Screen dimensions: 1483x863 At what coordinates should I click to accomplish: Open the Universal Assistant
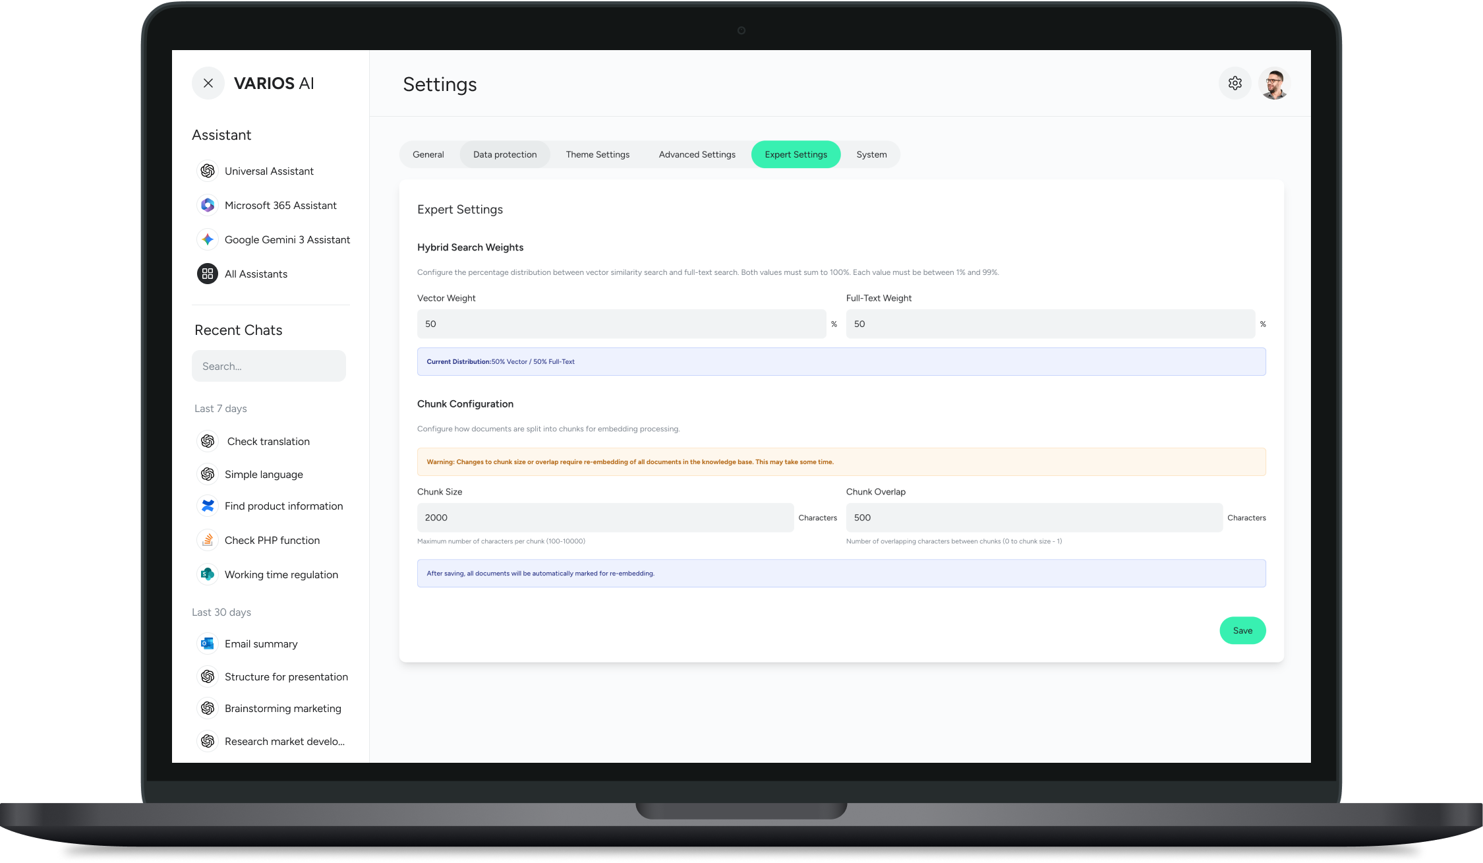[207, 171]
